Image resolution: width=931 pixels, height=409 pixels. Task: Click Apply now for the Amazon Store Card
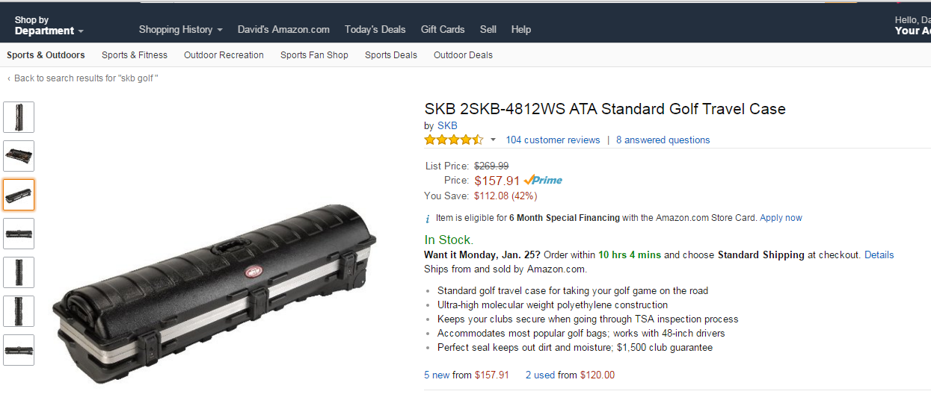[781, 218]
